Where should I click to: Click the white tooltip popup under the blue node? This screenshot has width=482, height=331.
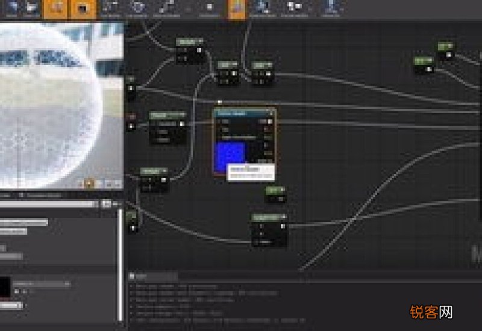click(251, 173)
